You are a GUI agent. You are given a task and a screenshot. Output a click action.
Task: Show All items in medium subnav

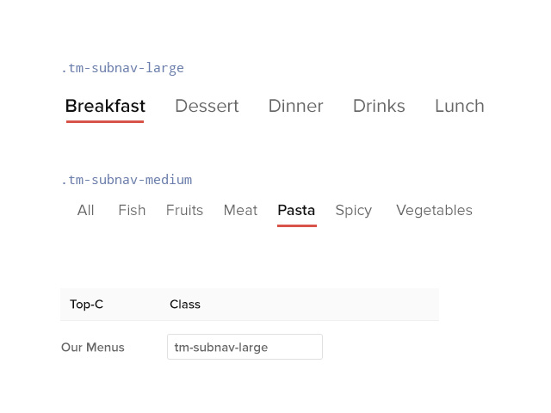click(x=85, y=210)
